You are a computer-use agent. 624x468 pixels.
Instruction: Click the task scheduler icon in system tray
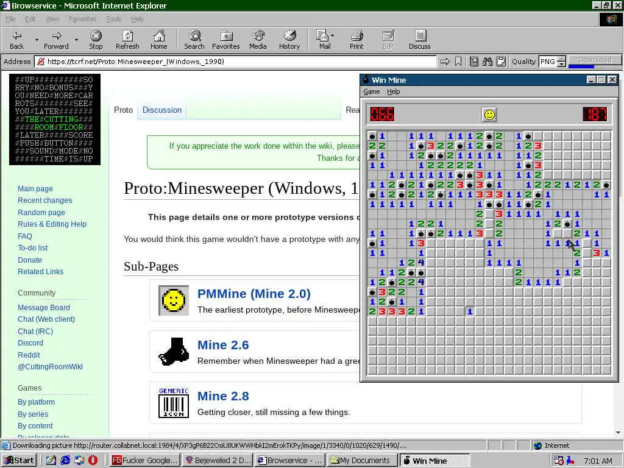point(558,461)
